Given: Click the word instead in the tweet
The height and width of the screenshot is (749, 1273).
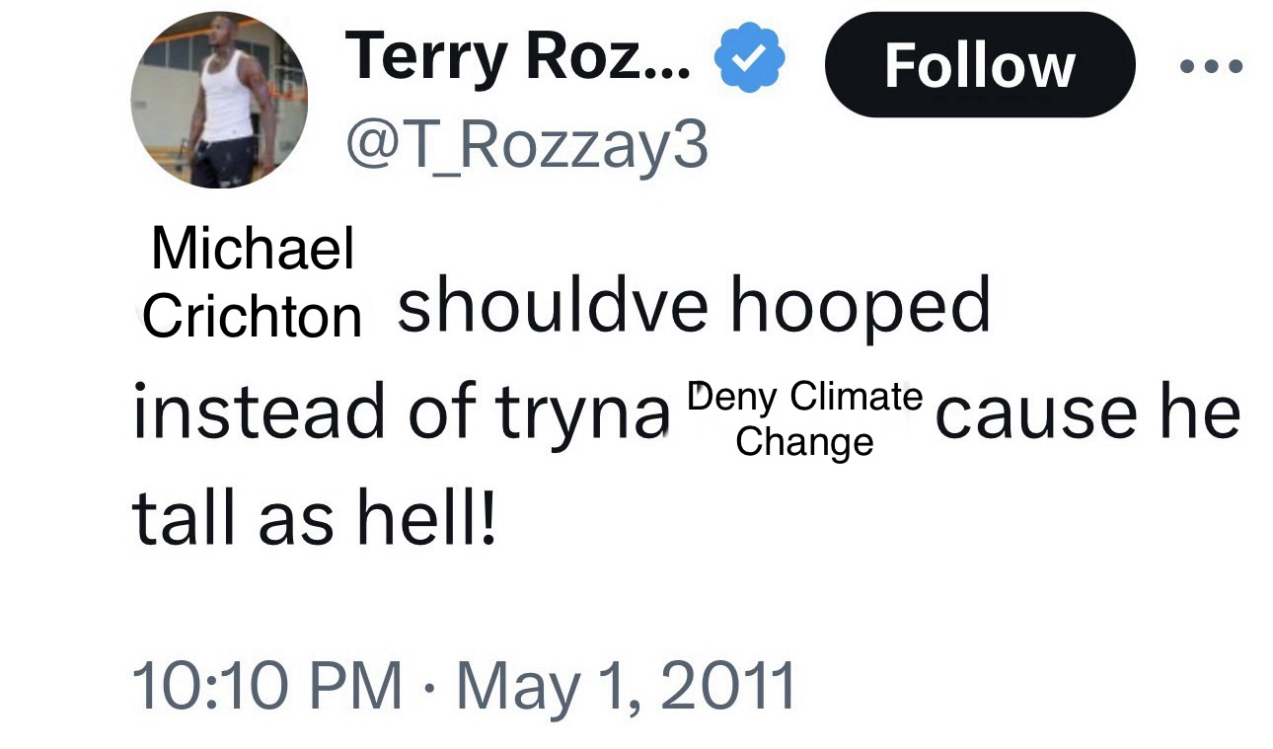Looking at the screenshot, I should 259,411.
